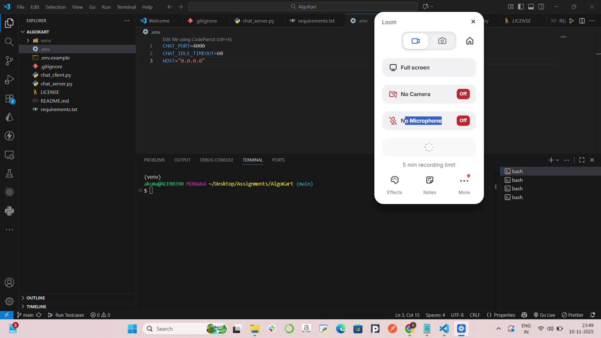The height and width of the screenshot is (338, 601).
Task: Click the Windows Start button
Action: tap(132, 329)
